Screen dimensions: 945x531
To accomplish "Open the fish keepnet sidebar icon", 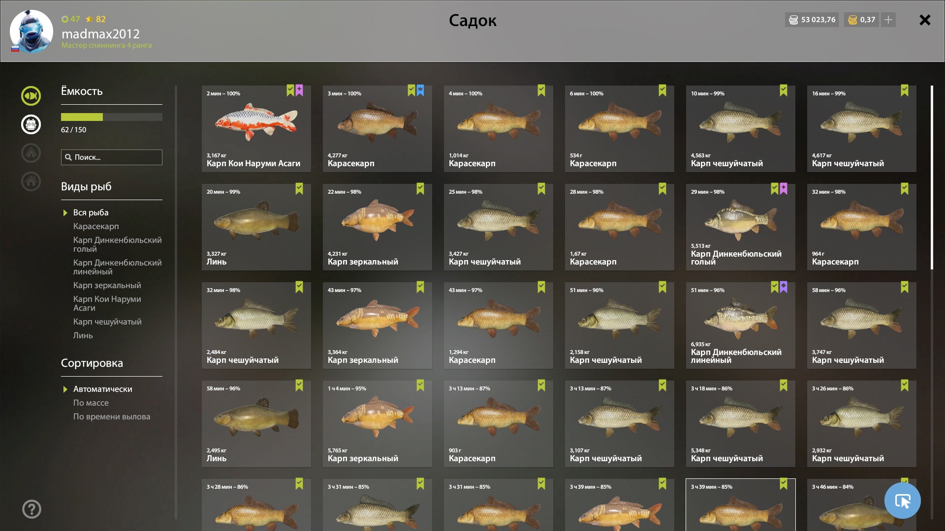I will pyautogui.click(x=31, y=96).
